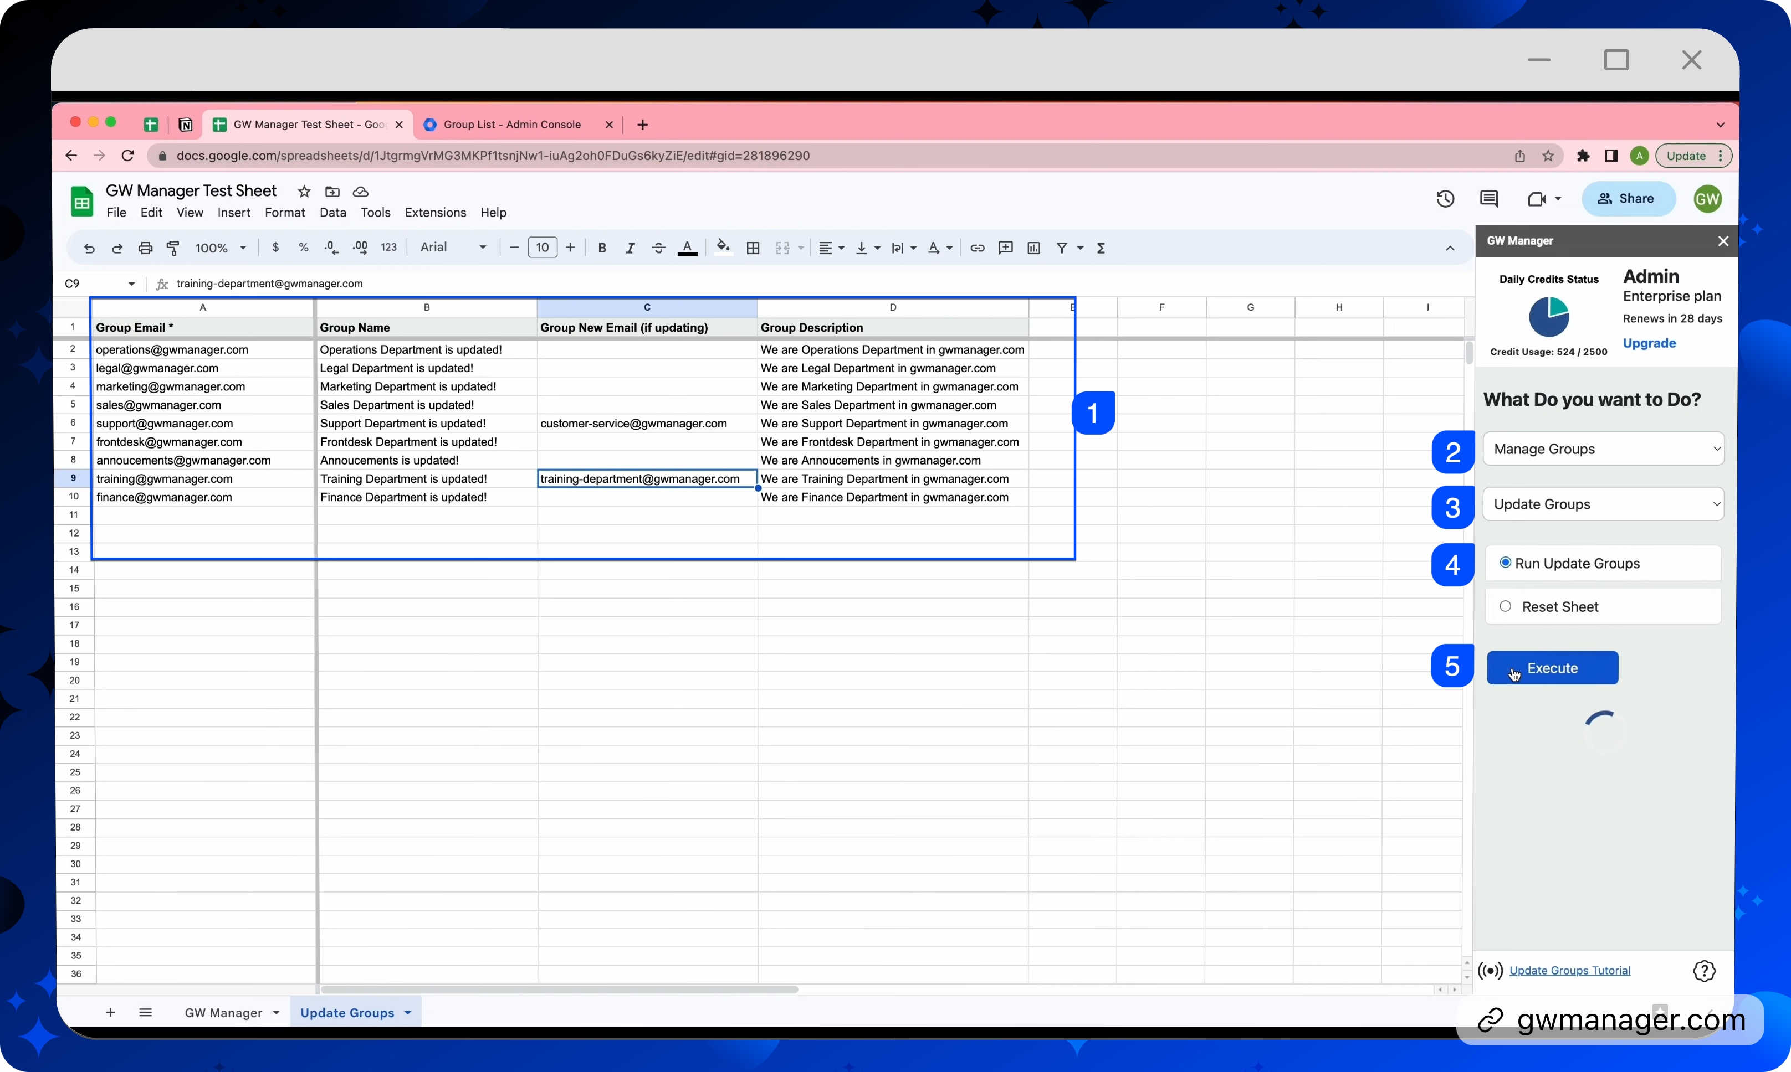Star the GW Manager Test Sheet document
The height and width of the screenshot is (1072, 1791).
click(304, 192)
